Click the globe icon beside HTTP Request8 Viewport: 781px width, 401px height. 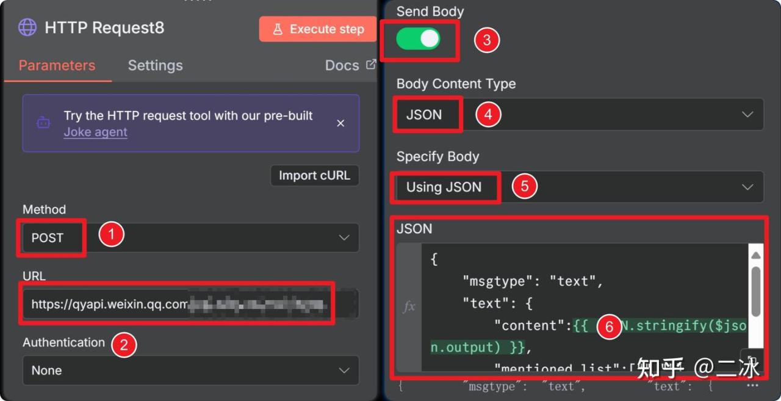[27, 27]
